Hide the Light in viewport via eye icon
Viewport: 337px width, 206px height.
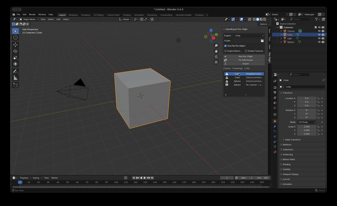point(319,38)
